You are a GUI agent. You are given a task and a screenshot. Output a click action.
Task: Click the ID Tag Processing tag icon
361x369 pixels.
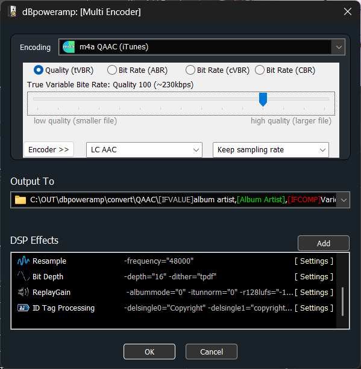[23, 308]
